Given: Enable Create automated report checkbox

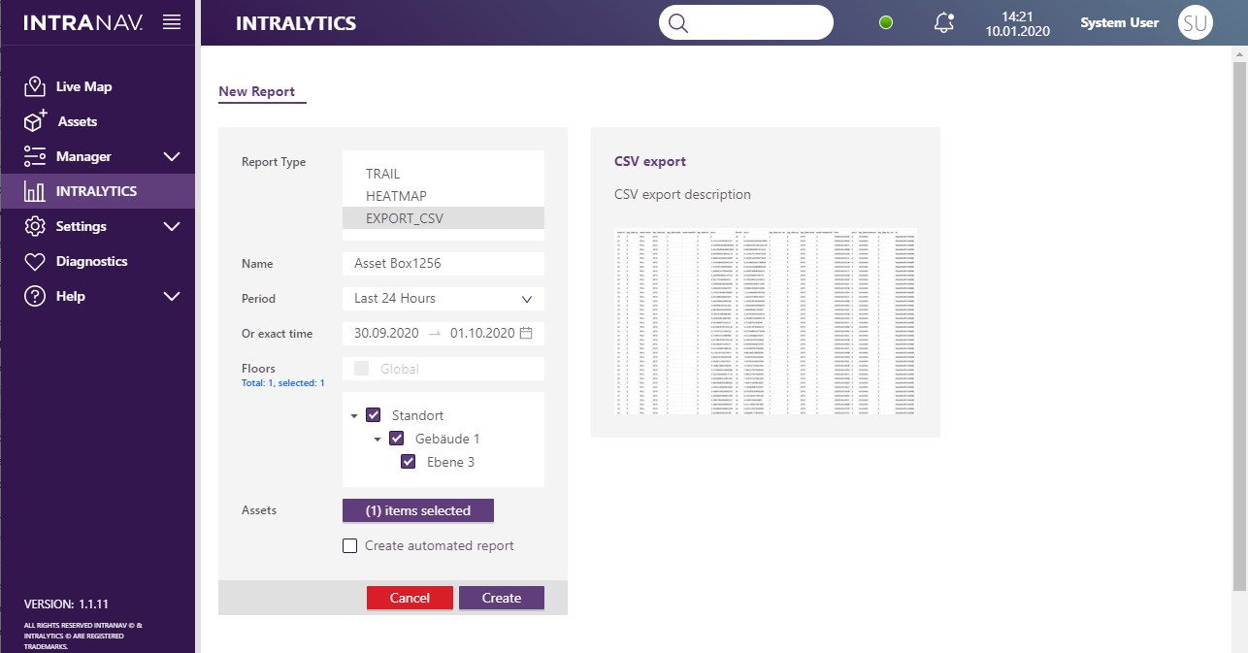Looking at the screenshot, I should point(350,546).
